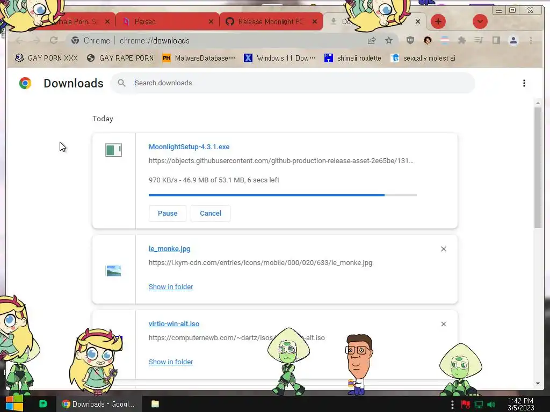Click the scrollbar up arrow
550x412 pixels.
(538, 103)
